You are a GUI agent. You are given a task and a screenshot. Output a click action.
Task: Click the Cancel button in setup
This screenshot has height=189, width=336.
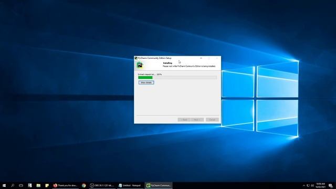click(x=212, y=120)
